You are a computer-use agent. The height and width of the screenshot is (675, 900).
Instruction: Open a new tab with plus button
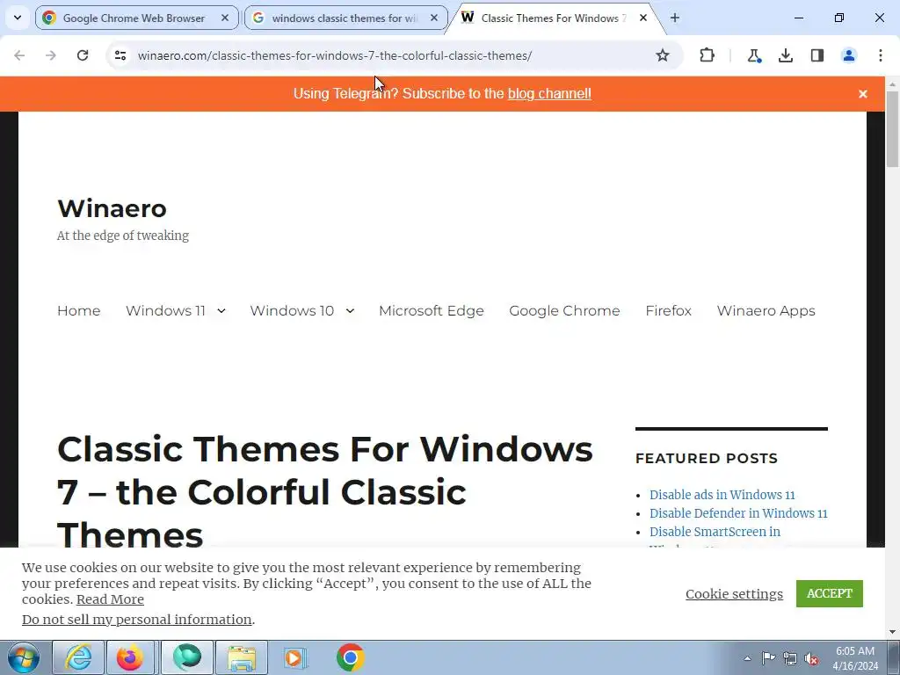(x=674, y=18)
